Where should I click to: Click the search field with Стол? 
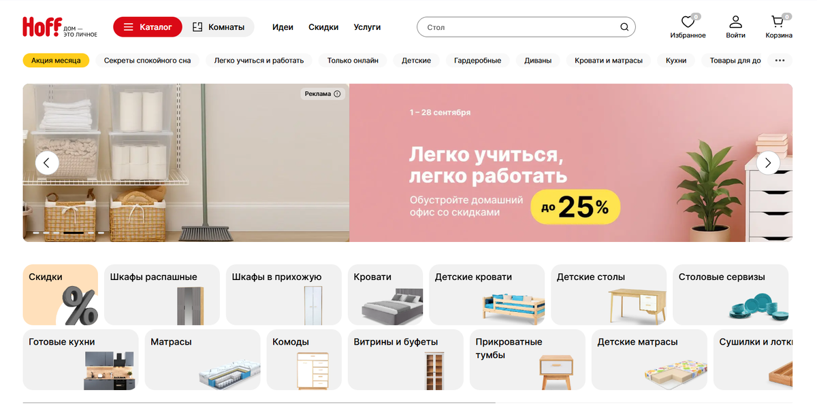(x=526, y=27)
